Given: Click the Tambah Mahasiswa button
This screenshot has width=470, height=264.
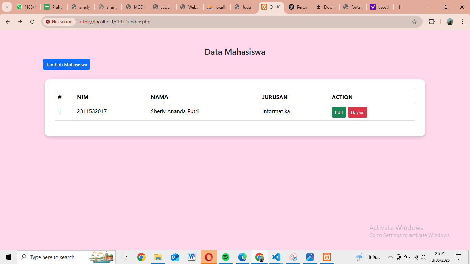Looking at the screenshot, I should point(66,65).
